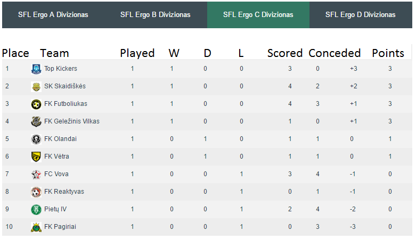
Task: Switch to SFL Ergo B Divizionas tab
Action: point(156,15)
